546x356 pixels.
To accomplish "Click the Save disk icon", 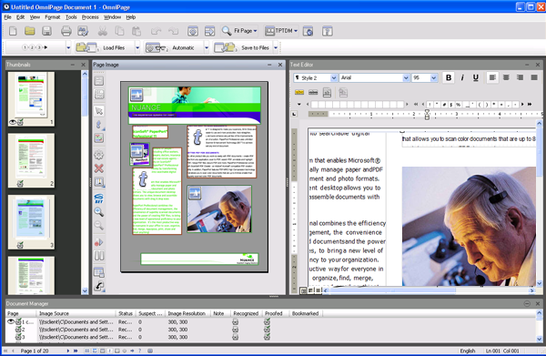I will [46, 31].
